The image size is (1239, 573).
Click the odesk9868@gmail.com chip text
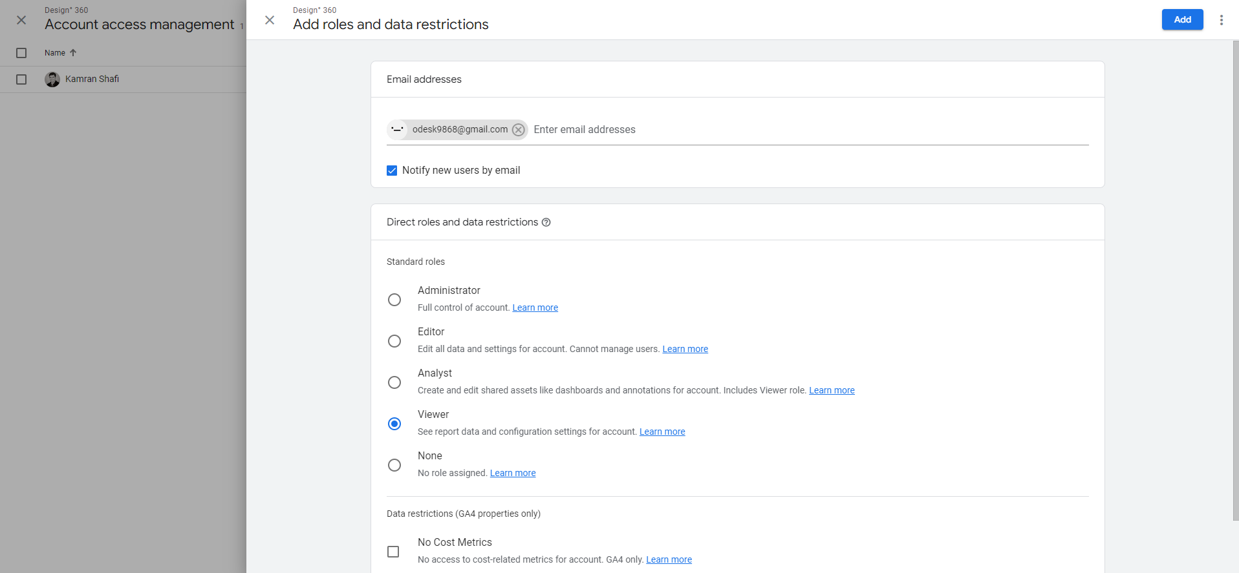[460, 129]
